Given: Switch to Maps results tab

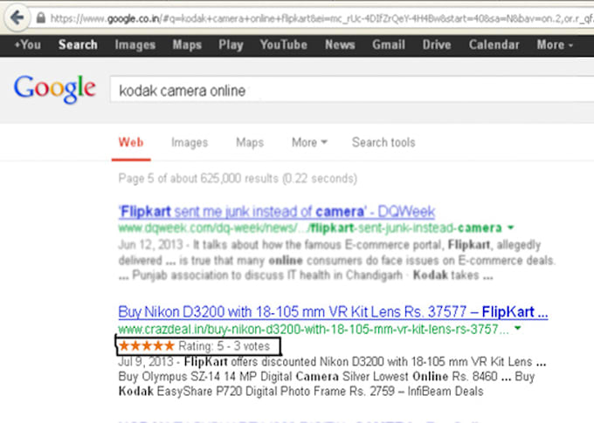Looking at the screenshot, I should [250, 143].
